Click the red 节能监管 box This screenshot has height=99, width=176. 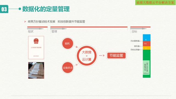click(x=116, y=56)
